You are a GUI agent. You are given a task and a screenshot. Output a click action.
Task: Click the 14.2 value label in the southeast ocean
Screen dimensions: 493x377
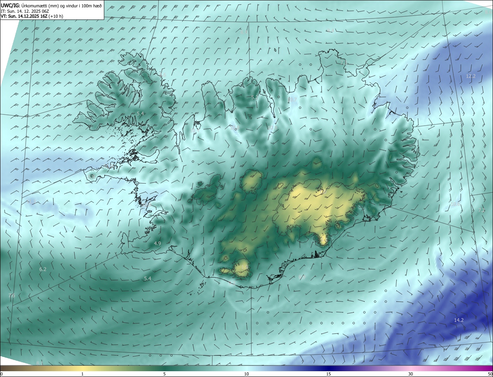(x=459, y=320)
